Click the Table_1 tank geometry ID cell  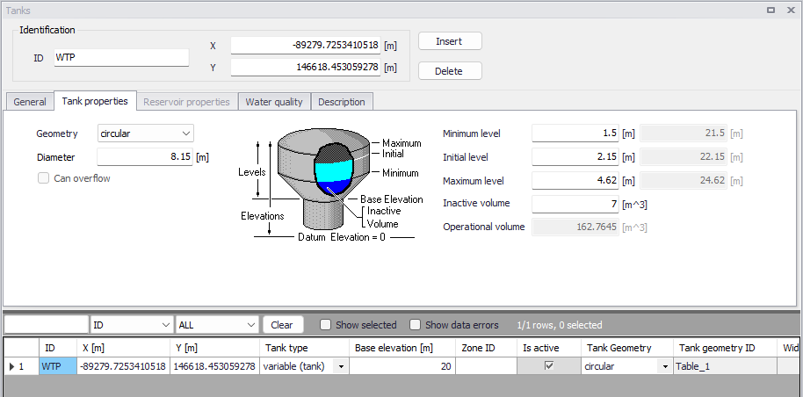[x=725, y=366]
